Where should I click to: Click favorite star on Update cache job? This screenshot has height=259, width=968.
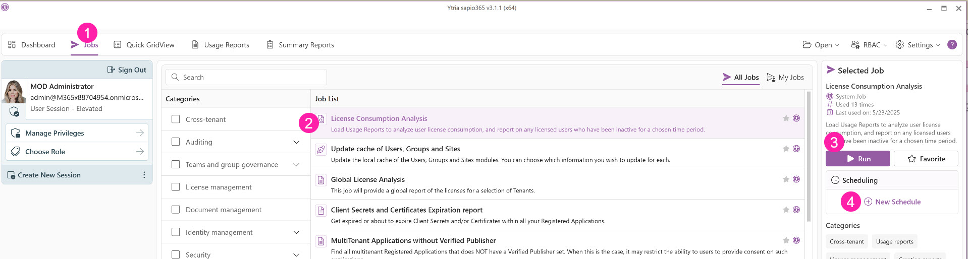tap(786, 149)
